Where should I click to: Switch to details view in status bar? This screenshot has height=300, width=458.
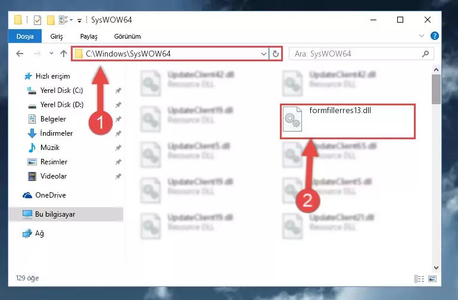tap(419, 279)
